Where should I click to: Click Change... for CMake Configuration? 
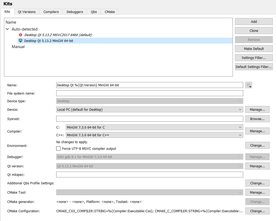tap(257, 211)
